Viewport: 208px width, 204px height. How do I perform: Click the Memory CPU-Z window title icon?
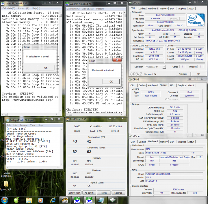pyautogui.click(x=130, y=79)
